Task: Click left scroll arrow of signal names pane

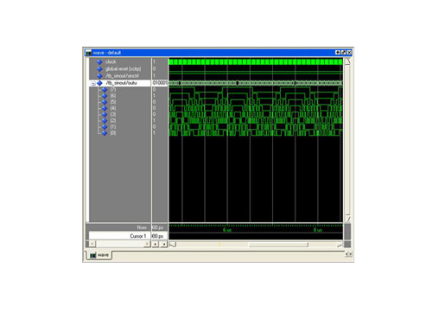Action: point(92,244)
